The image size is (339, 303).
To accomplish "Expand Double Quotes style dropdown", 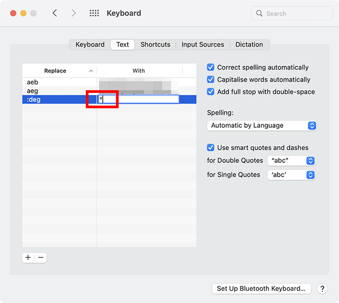I will coord(291,160).
